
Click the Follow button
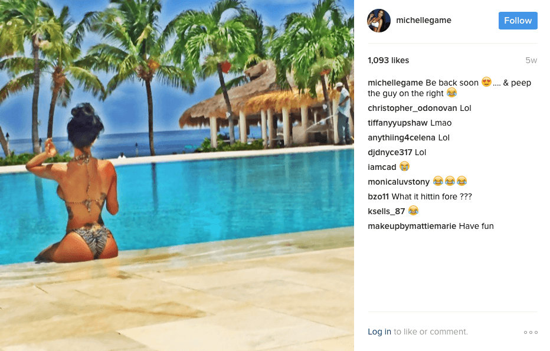coord(518,21)
